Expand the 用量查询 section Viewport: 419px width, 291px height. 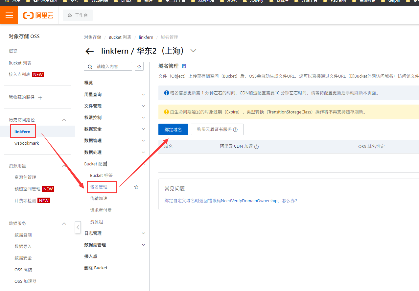(143, 95)
